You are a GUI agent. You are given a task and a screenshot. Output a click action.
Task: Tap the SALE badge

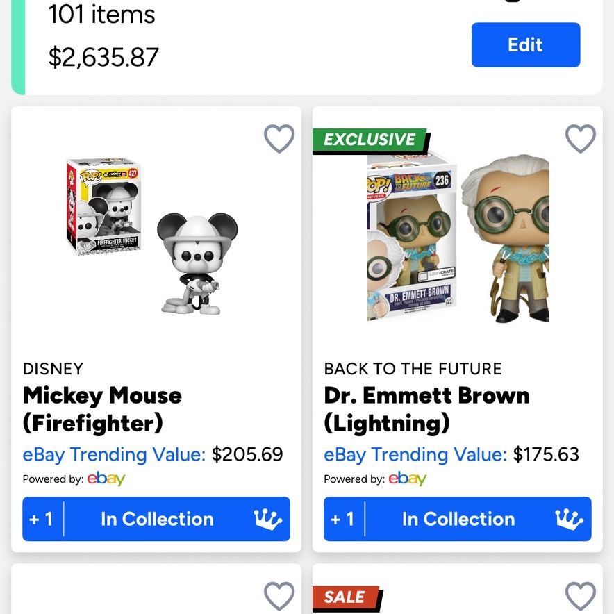coord(346,598)
